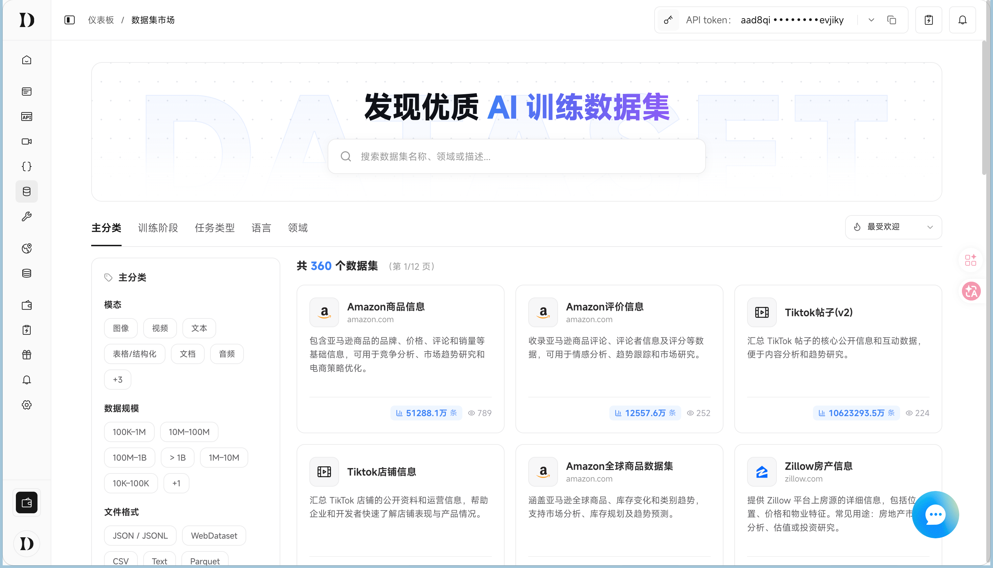Viewport: 993px width, 568px height.
Task: Switch to the 领域 tab
Action: tap(298, 228)
